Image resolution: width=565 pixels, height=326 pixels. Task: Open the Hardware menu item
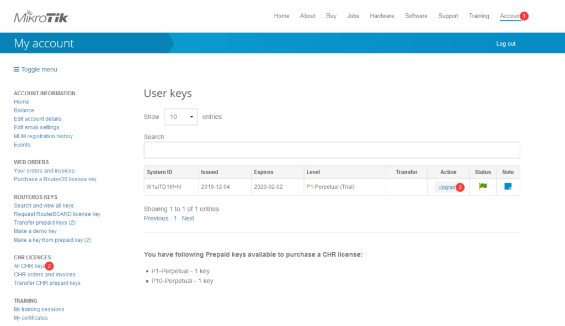click(382, 16)
